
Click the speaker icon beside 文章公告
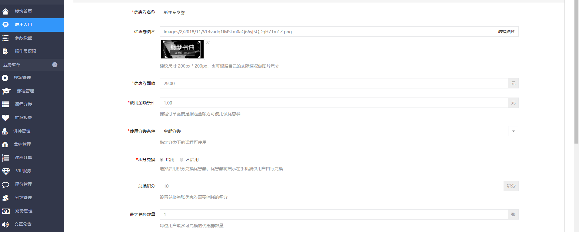click(5, 224)
